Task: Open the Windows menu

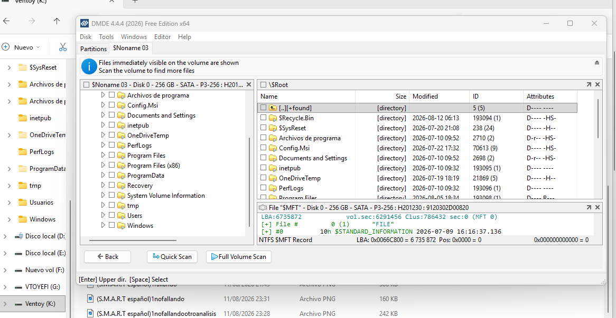Action: pos(134,37)
